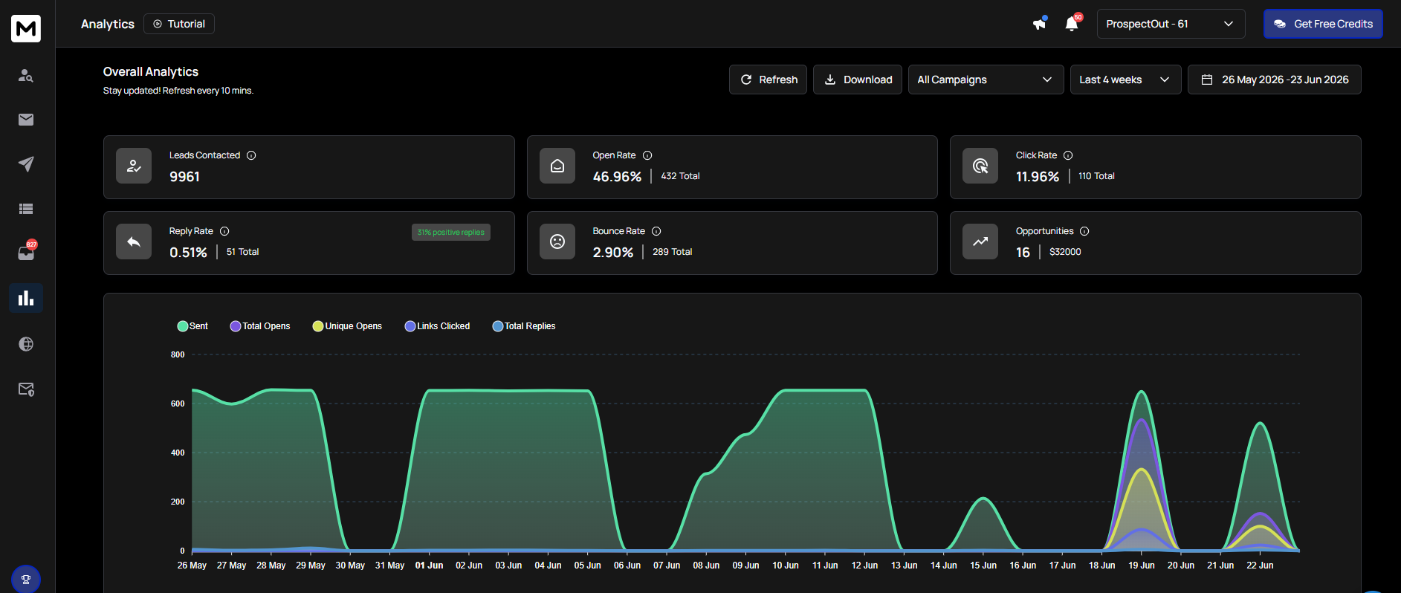Click the 9961 leads contacted value
1401x593 pixels.
[x=184, y=177]
